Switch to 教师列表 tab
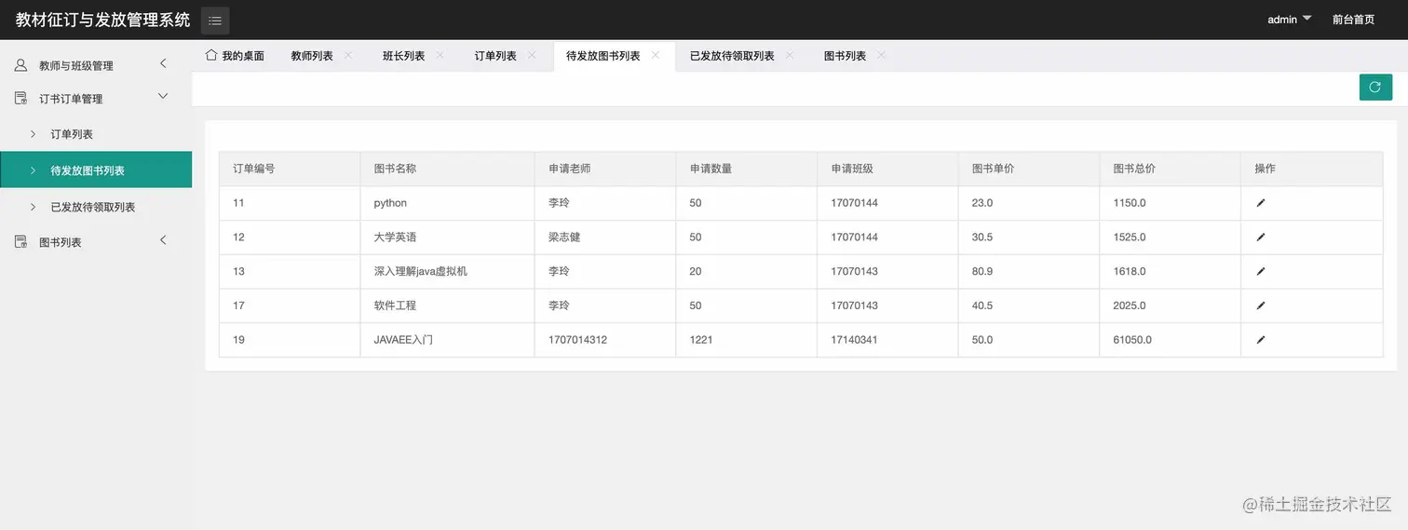1408x530 pixels. coord(312,56)
